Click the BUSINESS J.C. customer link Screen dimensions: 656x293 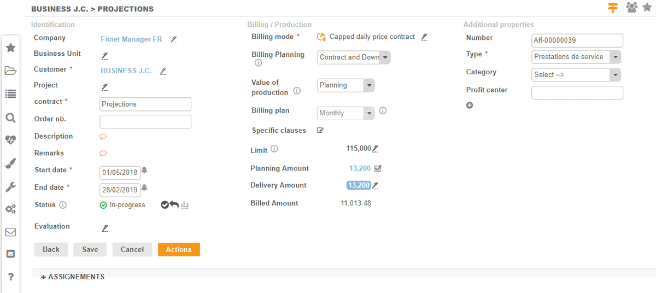[126, 71]
